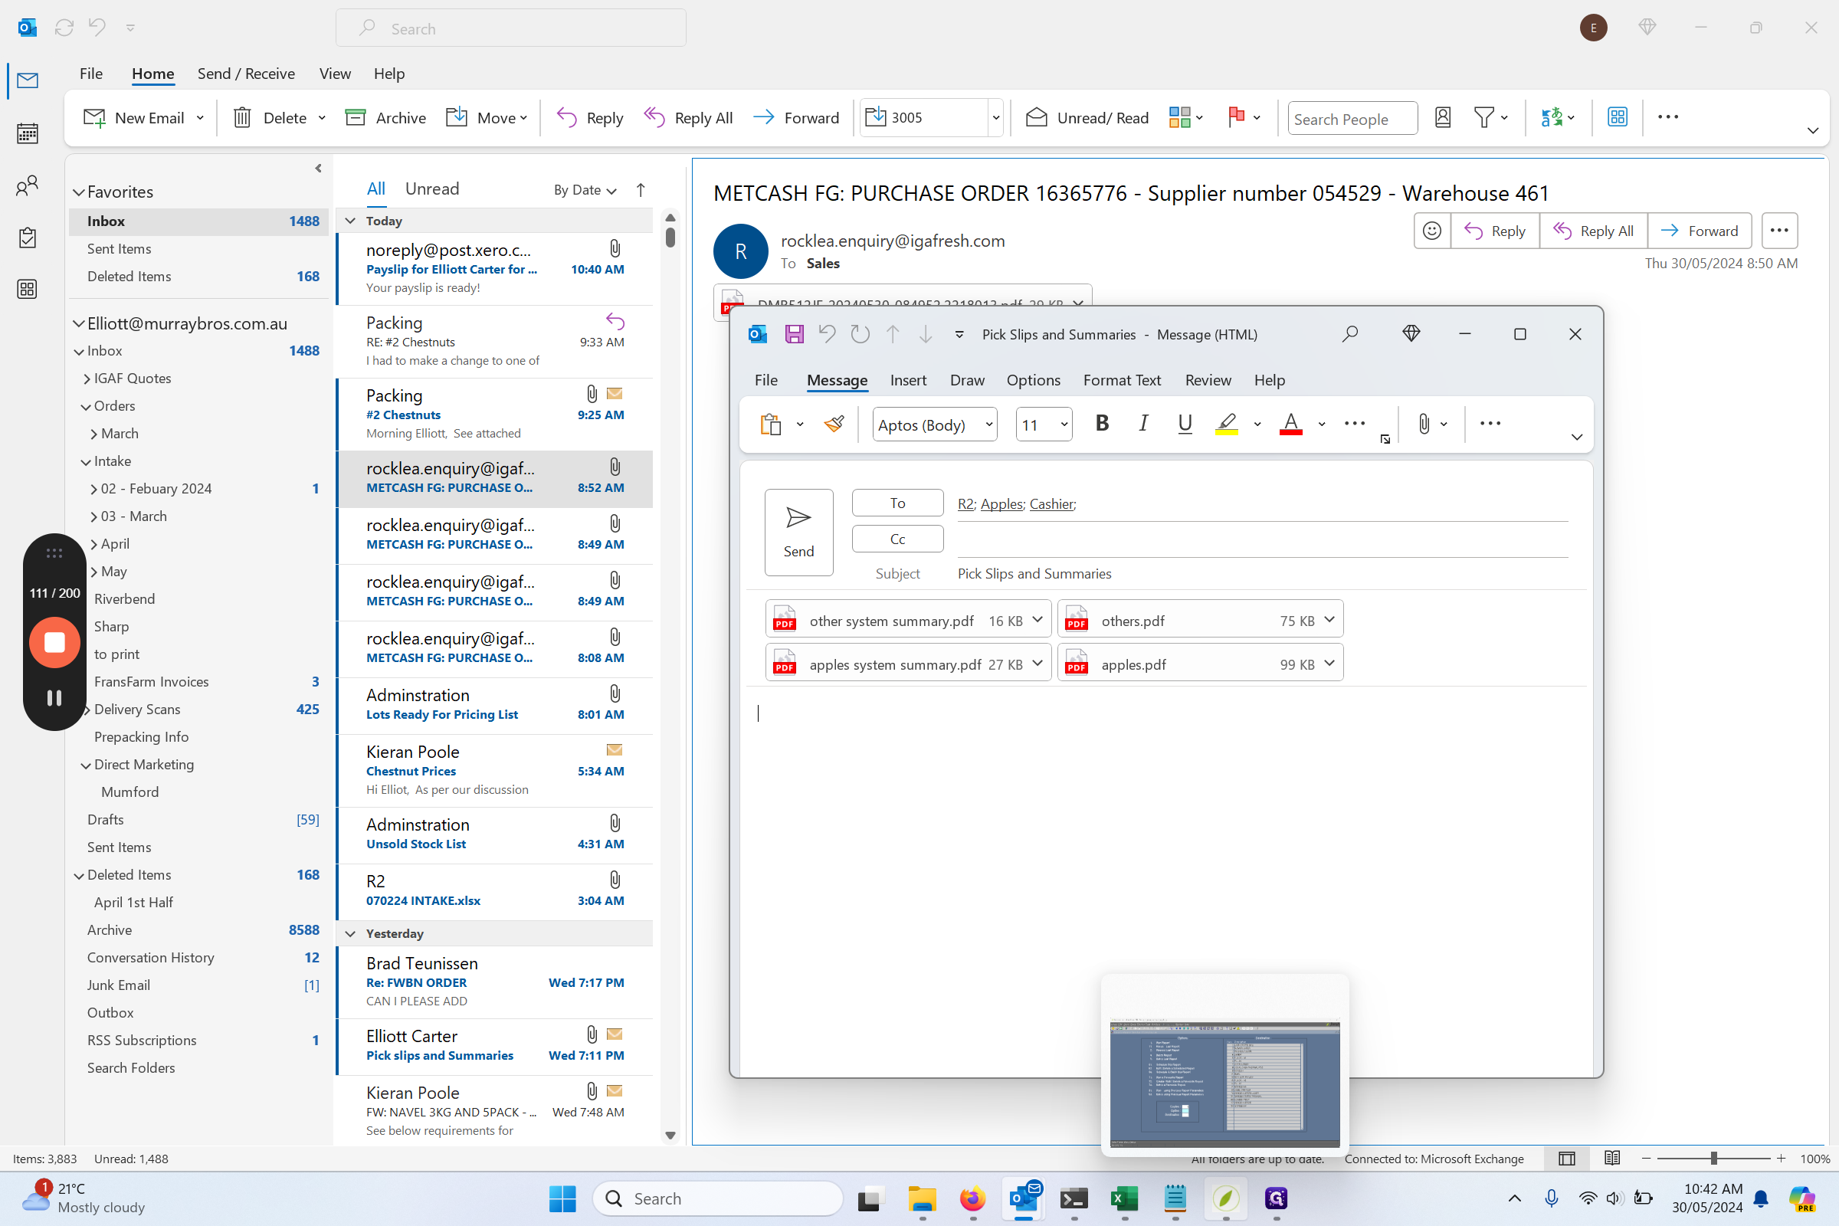Click the emoji reaction icon in reading pane
This screenshot has height=1226, width=1839.
click(1431, 231)
